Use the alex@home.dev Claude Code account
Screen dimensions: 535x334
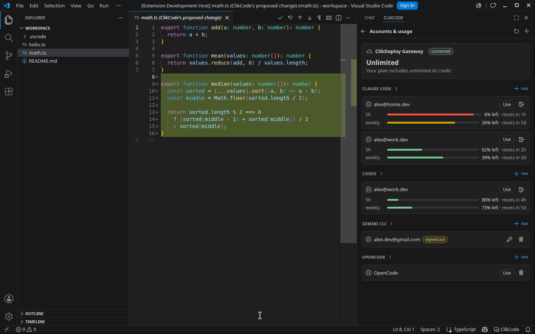pyautogui.click(x=507, y=105)
